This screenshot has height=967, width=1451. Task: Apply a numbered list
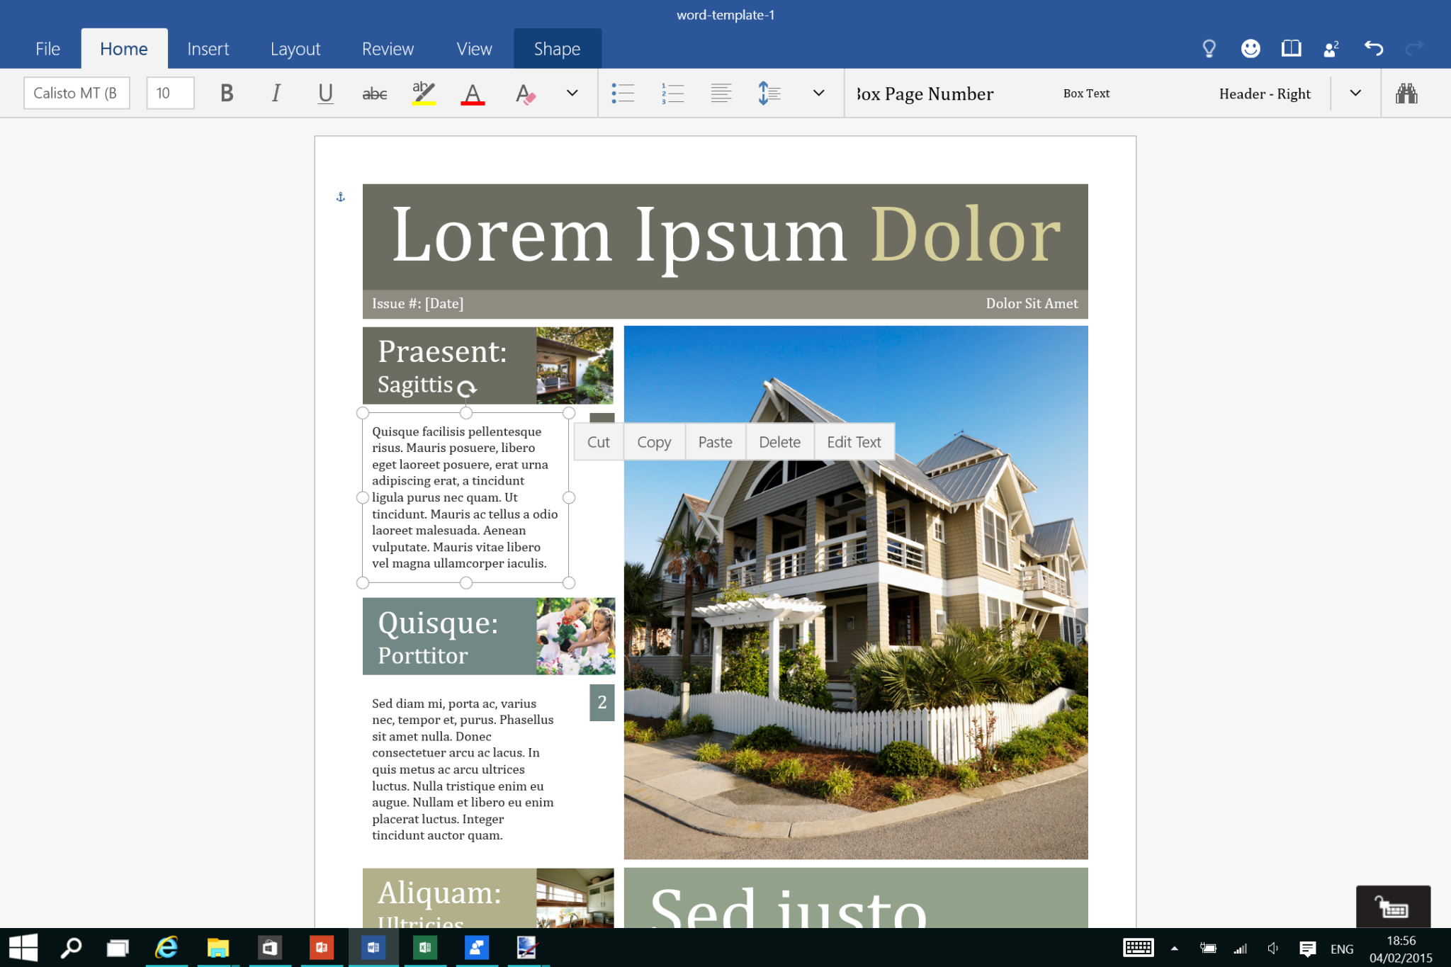pyautogui.click(x=671, y=93)
